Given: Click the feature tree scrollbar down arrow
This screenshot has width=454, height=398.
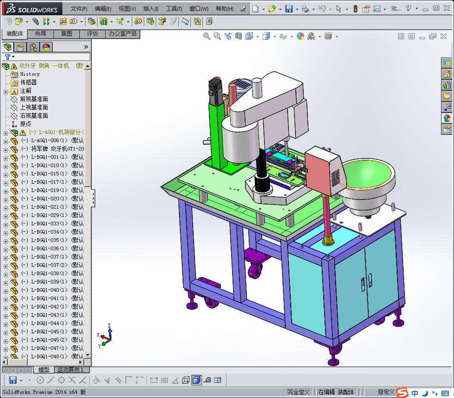Looking at the screenshot, I should [88, 356].
